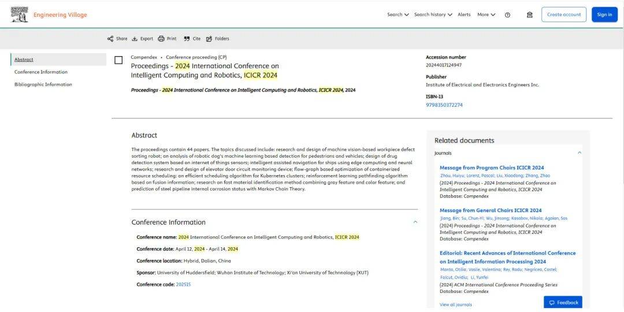
Task: Jump to Bibliographic Information sidebar item
Action: coord(43,84)
